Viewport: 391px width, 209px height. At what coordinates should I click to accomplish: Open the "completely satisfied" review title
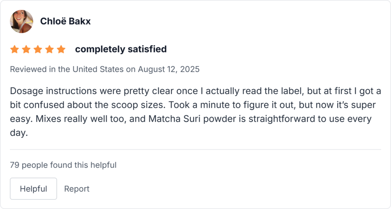click(121, 49)
